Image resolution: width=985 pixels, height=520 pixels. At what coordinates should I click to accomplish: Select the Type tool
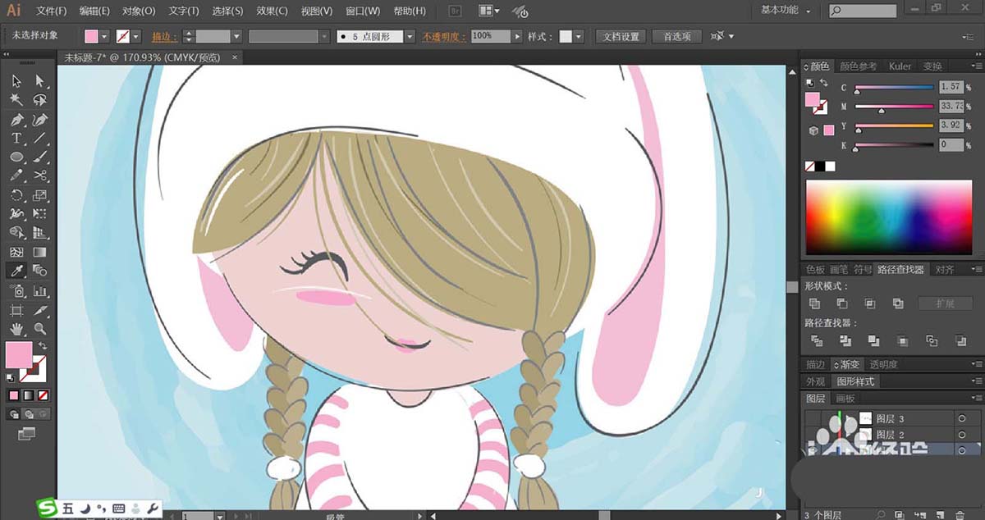click(x=16, y=139)
